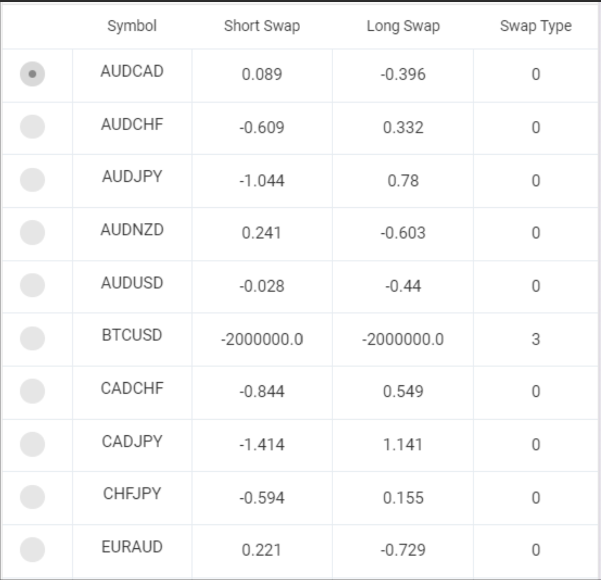Select the BTCUSD radio button
The image size is (601, 580).
pos(32,338)
